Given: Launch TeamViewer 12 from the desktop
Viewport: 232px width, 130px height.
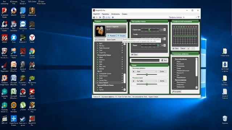Looking at the screenshot, I should point(23,26).
